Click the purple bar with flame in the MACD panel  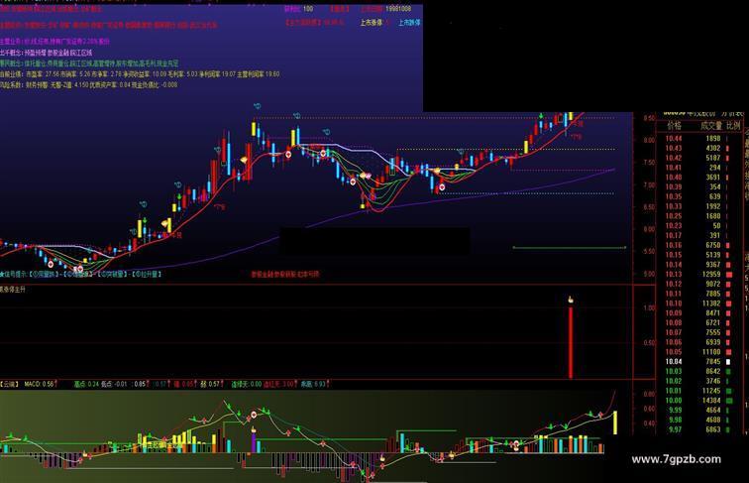click(x=254, y=442)
